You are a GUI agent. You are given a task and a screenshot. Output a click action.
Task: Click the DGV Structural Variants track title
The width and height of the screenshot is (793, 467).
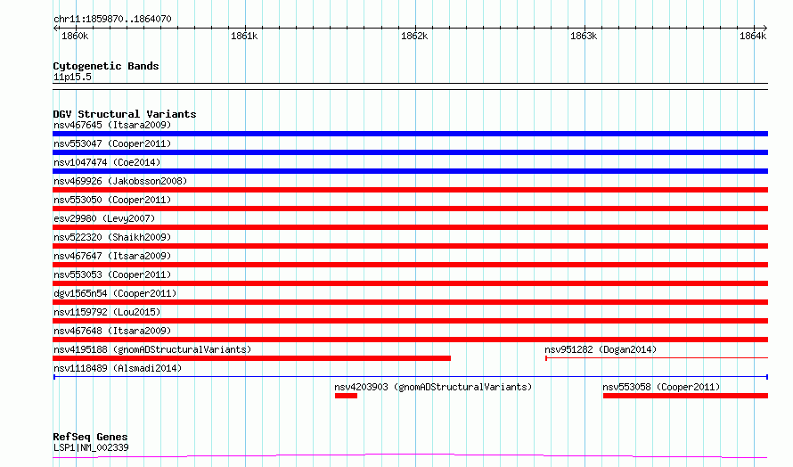click(x=125, y=114)
